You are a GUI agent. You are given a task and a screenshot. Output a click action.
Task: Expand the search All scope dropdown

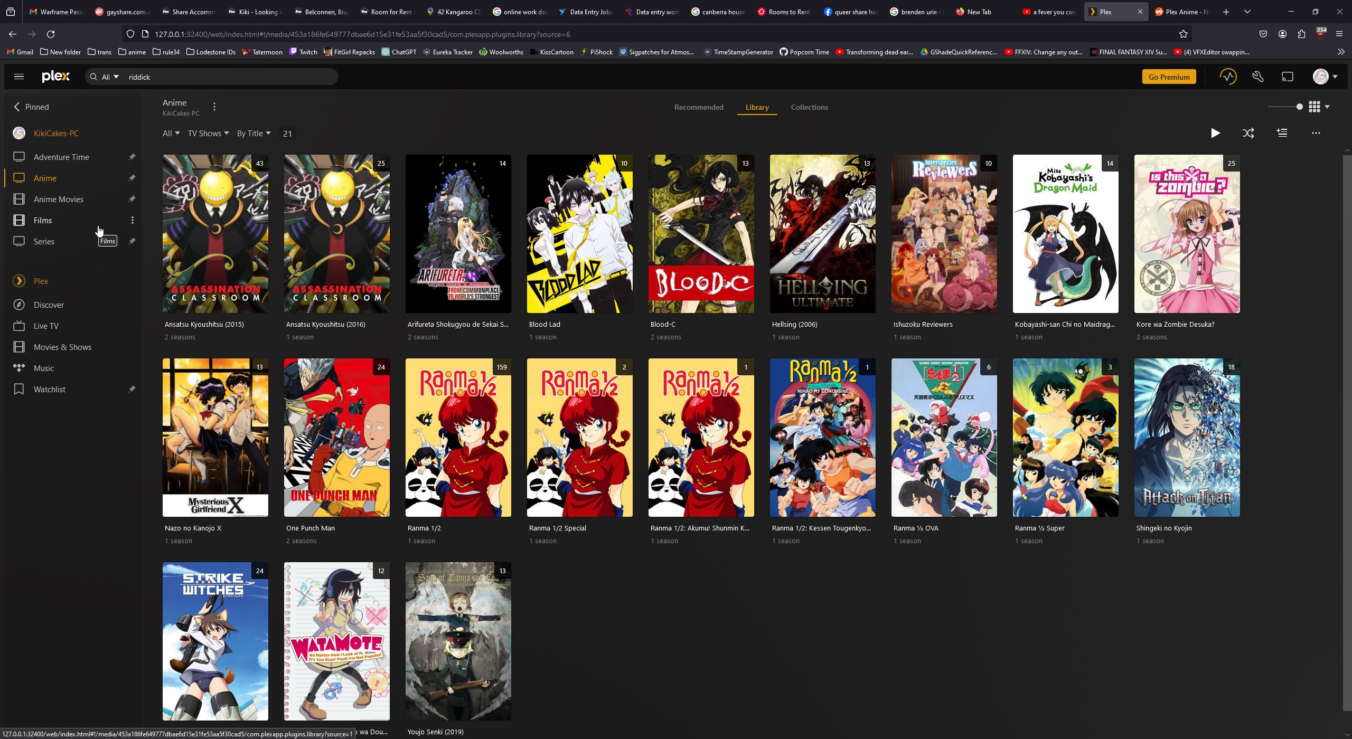110,77
